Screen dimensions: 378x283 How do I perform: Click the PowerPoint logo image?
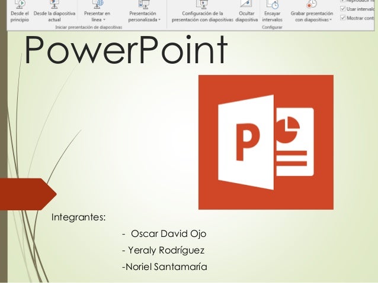pyautogui.click(x=266, y=142)
